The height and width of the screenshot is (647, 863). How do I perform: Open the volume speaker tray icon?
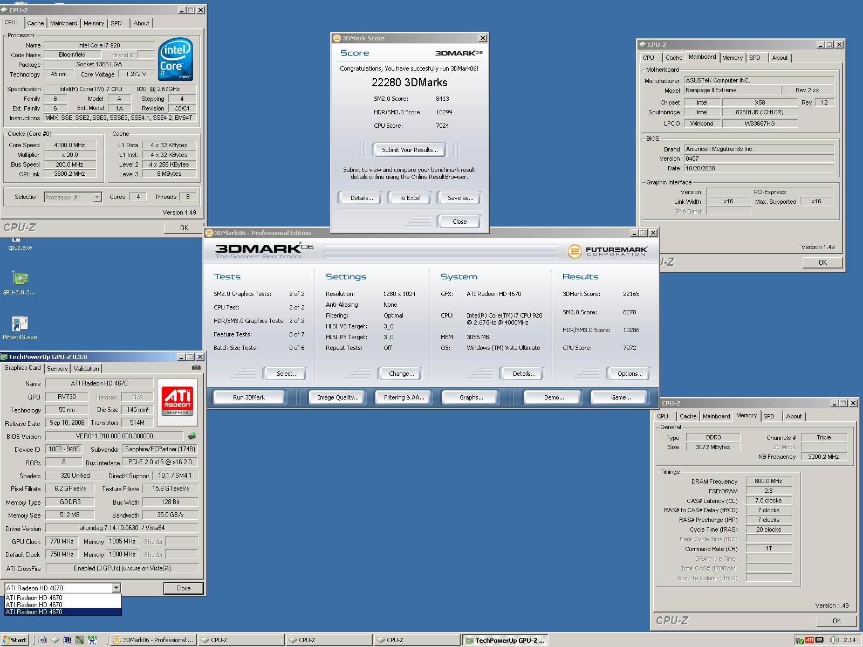pyautogui.click(x=834, y=640)
